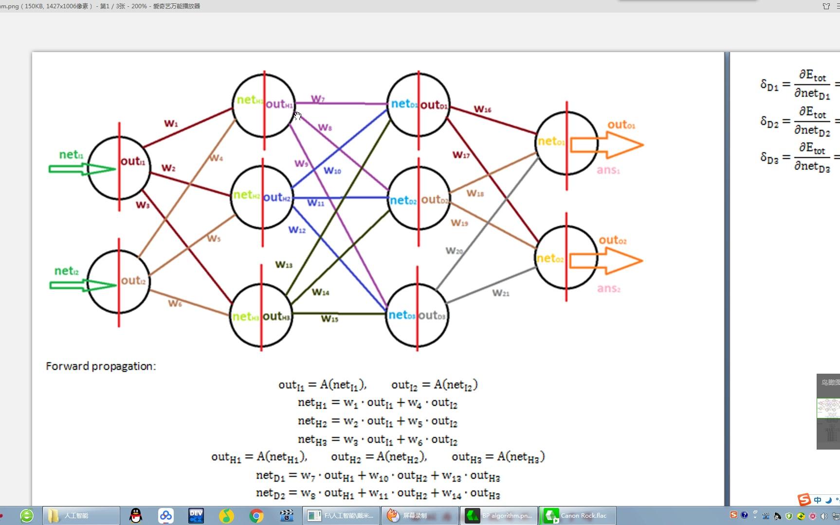
Task: Switch to BP algorithm.png viewer taskbar button
Action: coord(498,516)
